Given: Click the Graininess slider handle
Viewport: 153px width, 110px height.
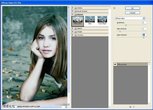Looking at the screenshot, I should (x=126, y=25).
